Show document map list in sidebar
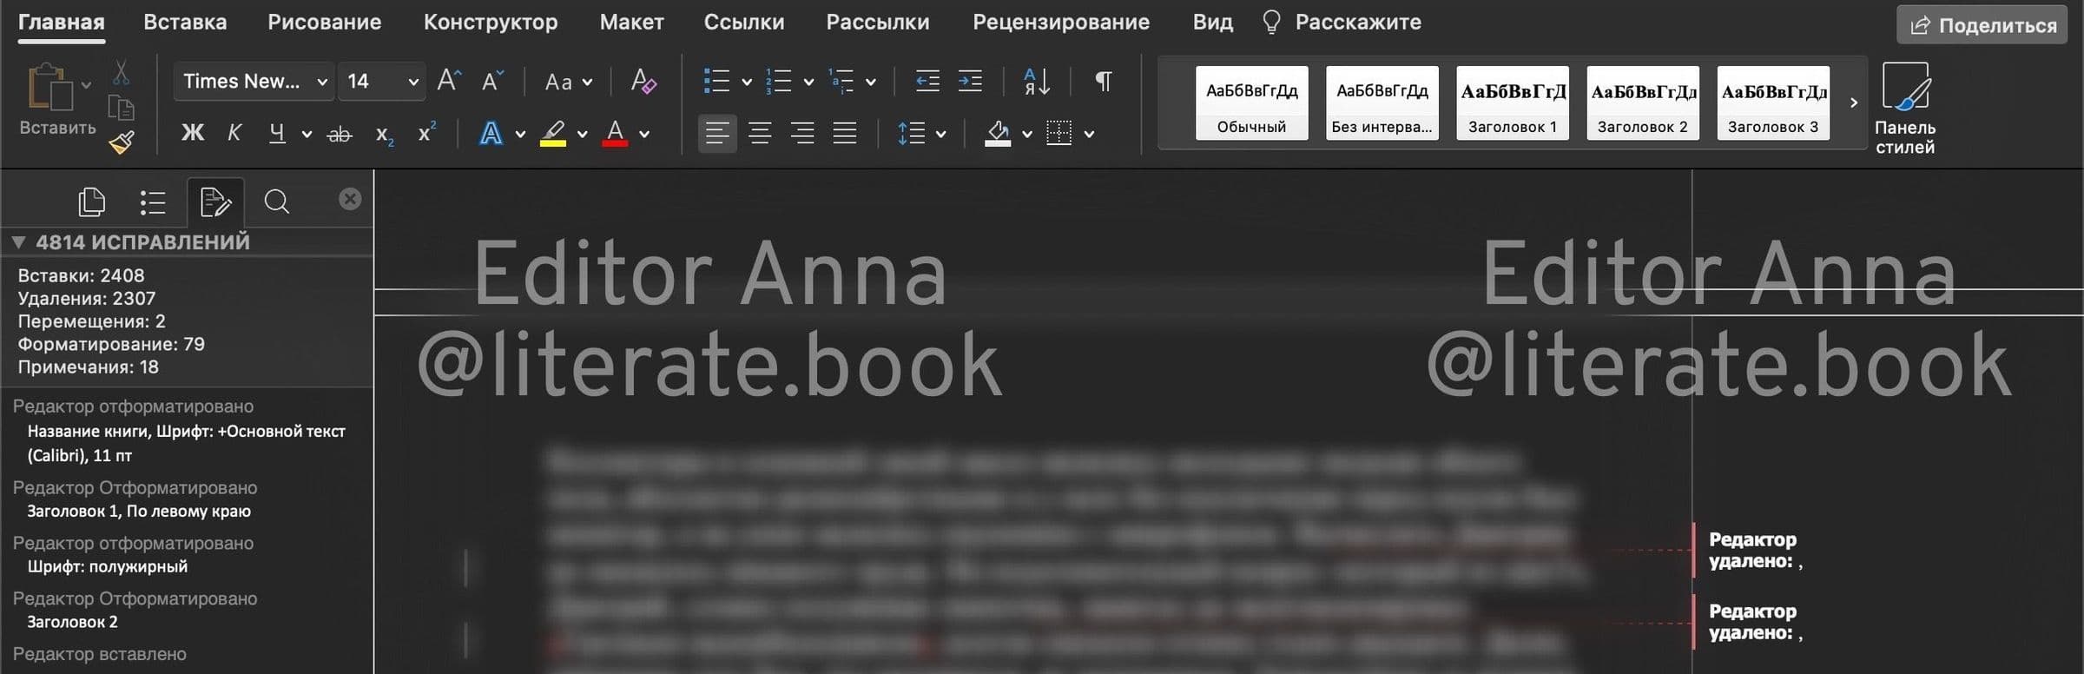 (153, 202)
